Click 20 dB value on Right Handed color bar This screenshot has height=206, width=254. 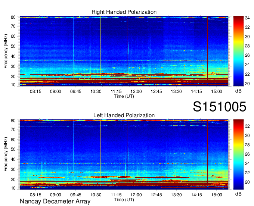coord(247,84)
